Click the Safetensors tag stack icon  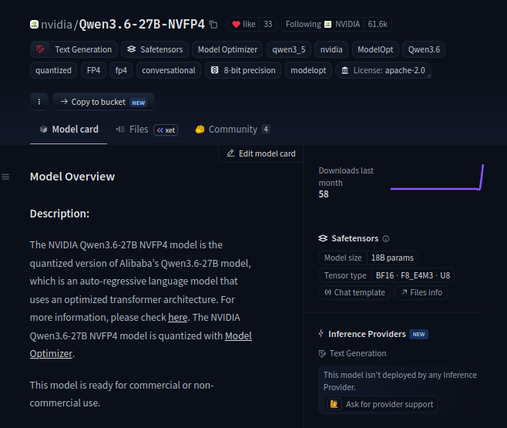(131, 49)
